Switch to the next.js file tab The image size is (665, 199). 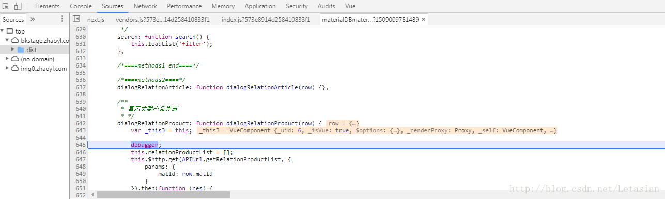click(x=96, y=19)
